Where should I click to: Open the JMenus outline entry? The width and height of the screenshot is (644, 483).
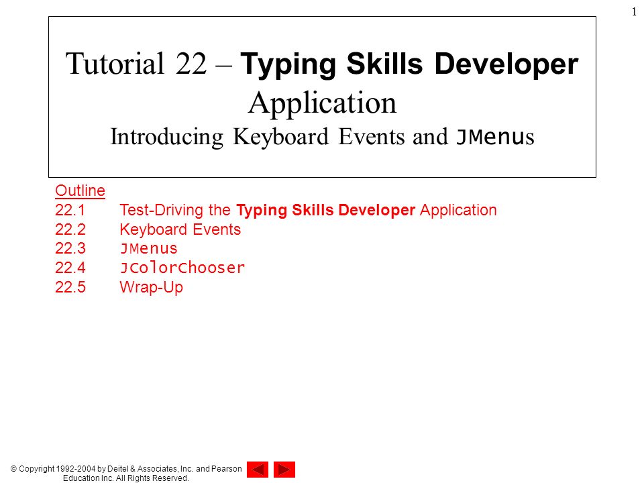[x=149, y=248]
